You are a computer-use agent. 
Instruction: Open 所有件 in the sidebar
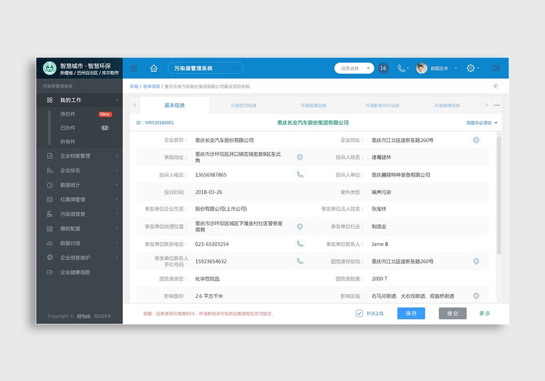(x=68, y=142)
